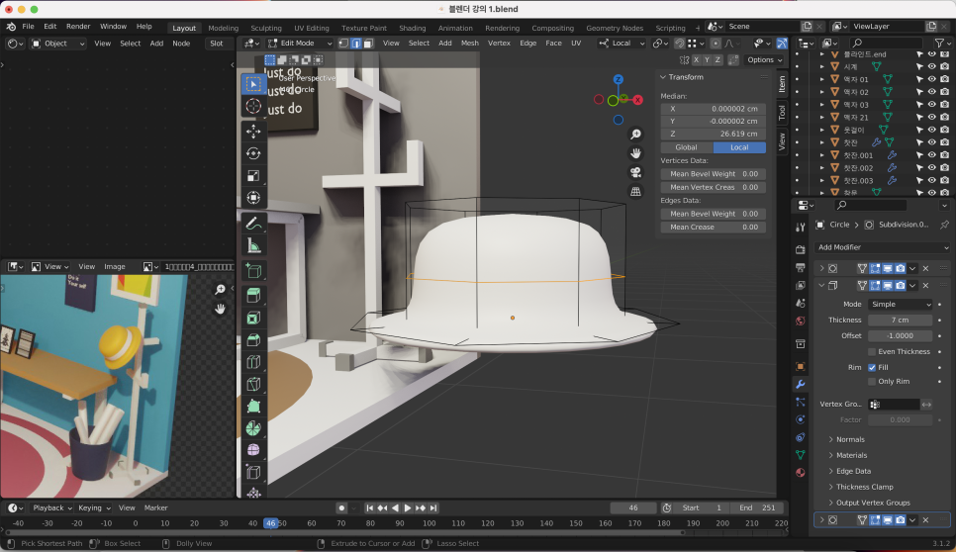Switch orthographic/perspective grid icon in viewport
This screenshot has width=956, height=552.
pyautogui.click(x=635, y=191)
